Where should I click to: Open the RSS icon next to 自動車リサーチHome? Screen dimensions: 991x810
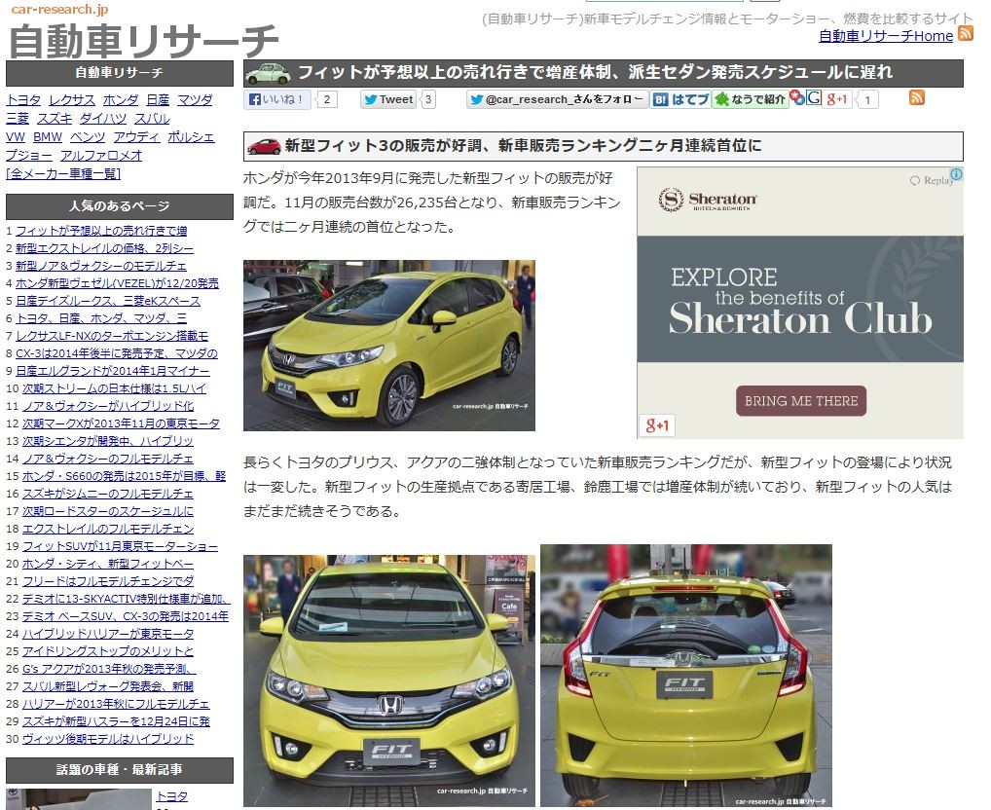pyautogui.click(x=965, y=33)
